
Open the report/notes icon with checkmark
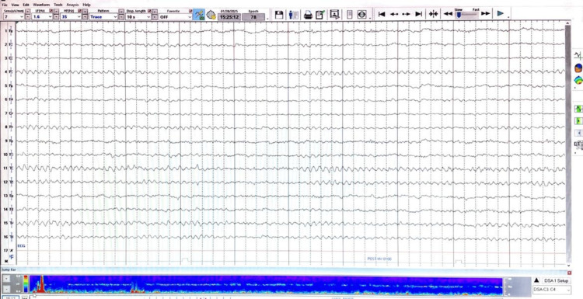320,15
